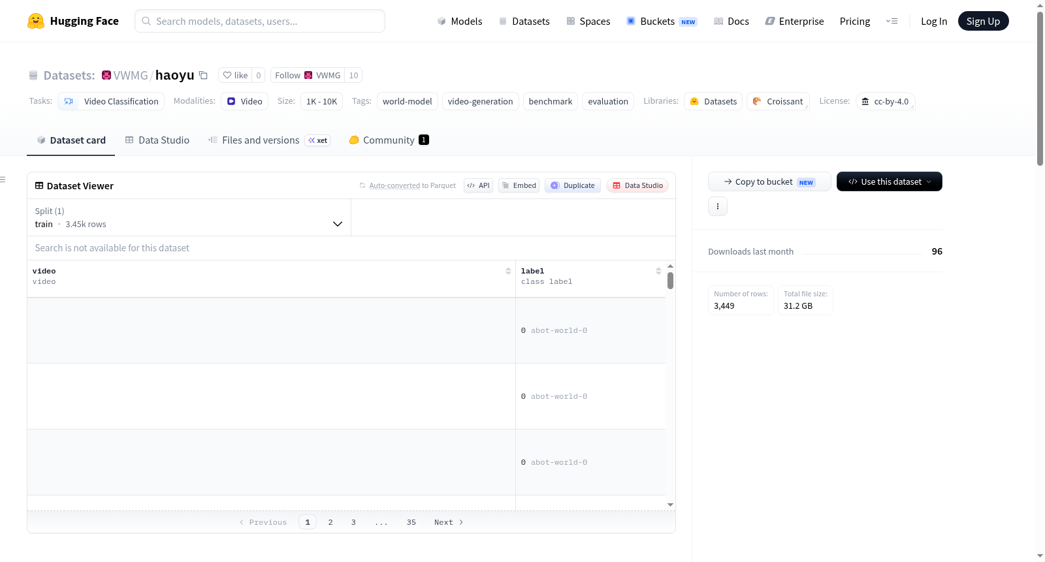The image size is (1045, 562).
Task: Jump to page 35 of the viewer
Action: [411, 522]
